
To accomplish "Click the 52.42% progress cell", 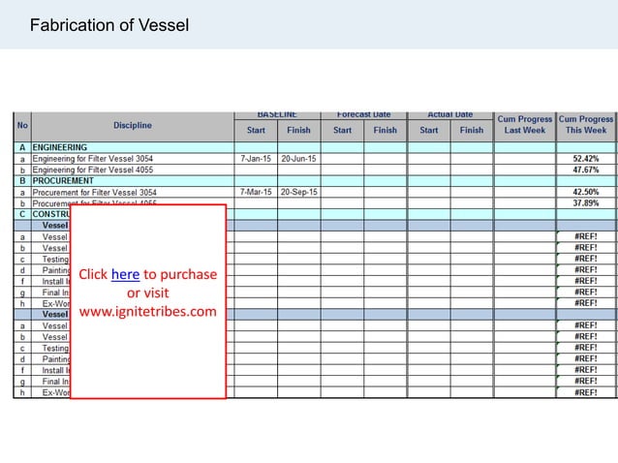I will 586,158.
